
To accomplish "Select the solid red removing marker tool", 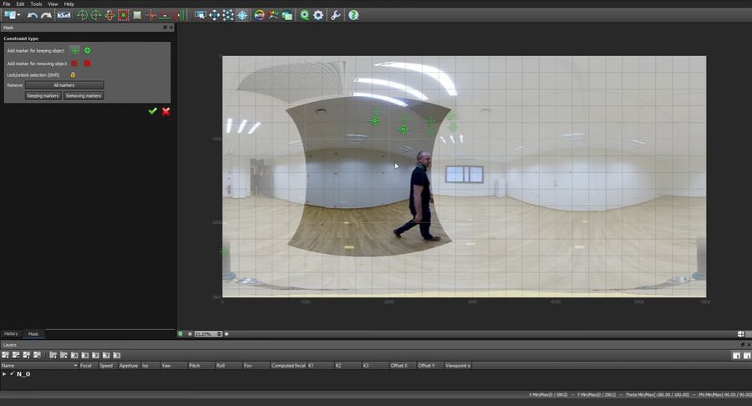I will click(x=87, y=63).
